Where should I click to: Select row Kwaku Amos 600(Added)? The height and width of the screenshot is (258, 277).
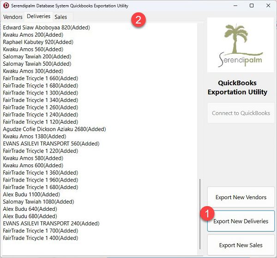[33, 165]
